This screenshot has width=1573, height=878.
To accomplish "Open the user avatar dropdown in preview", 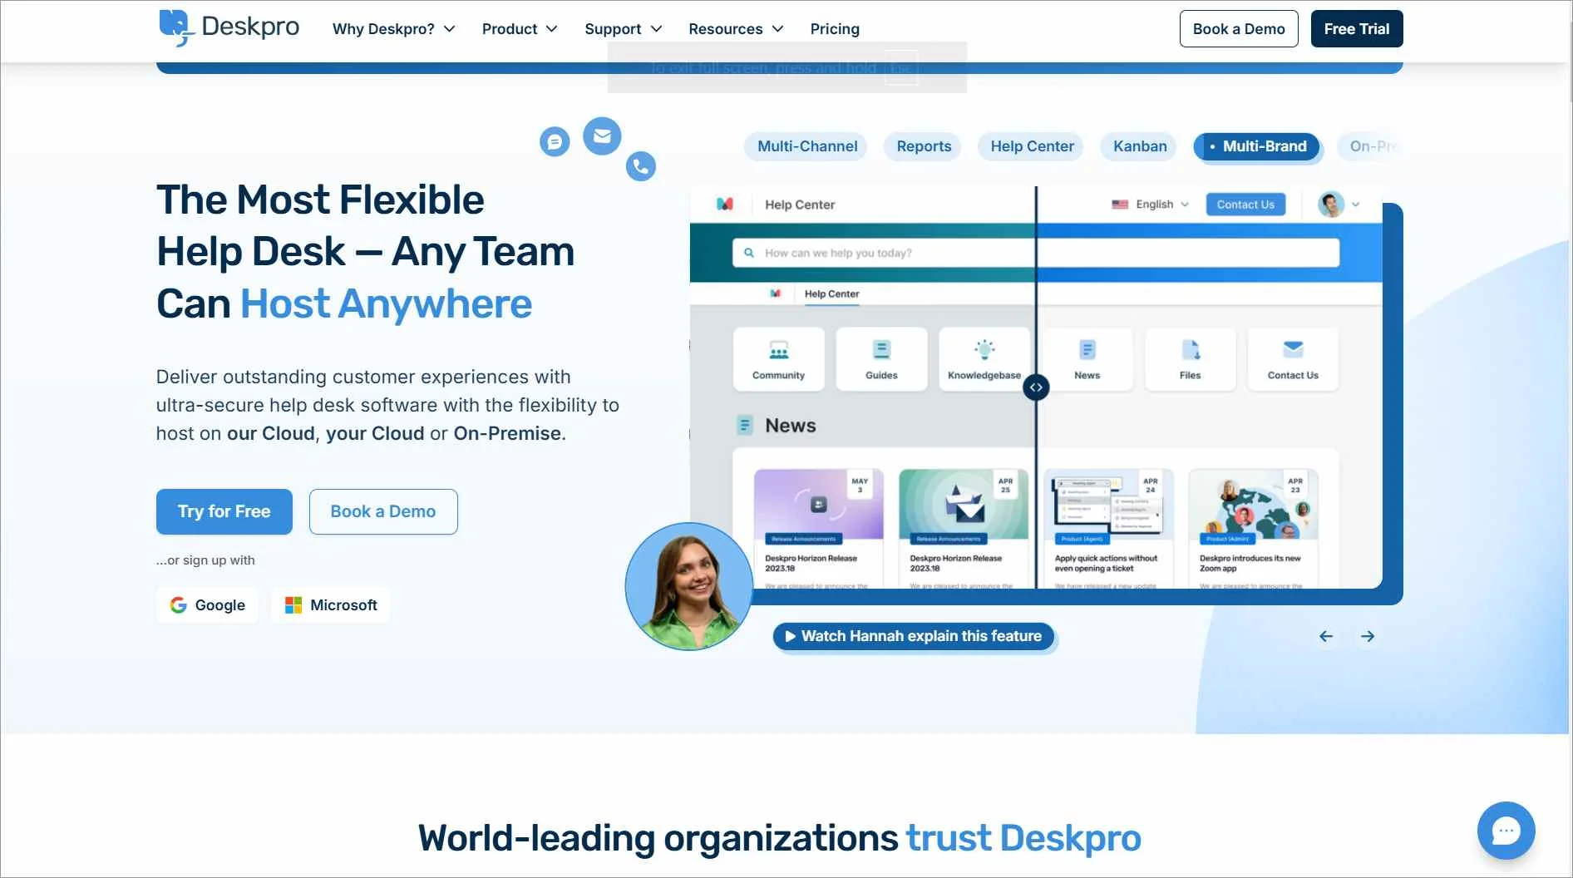I will click(x=1338, y=205).
